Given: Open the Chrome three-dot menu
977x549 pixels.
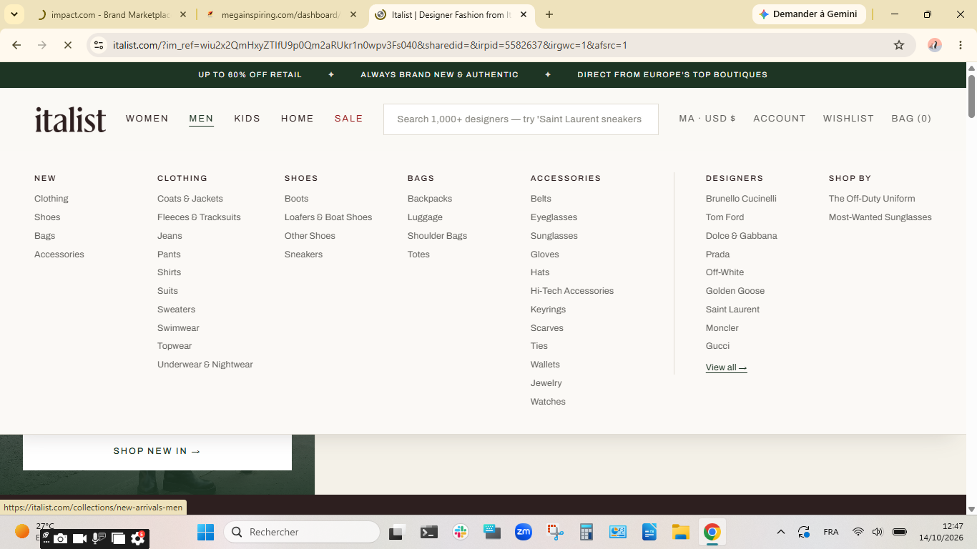Looking at the screenshot, I should [960, 45].
